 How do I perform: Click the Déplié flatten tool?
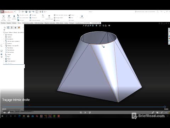(72, 20)
